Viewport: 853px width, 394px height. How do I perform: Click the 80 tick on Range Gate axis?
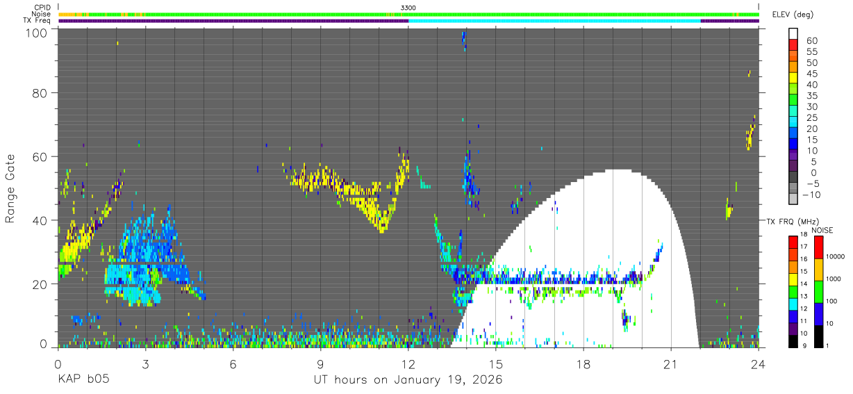click(x=40, y=94)
